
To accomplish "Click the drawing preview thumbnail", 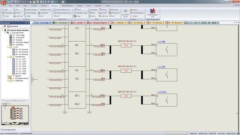I will point(15,115).
